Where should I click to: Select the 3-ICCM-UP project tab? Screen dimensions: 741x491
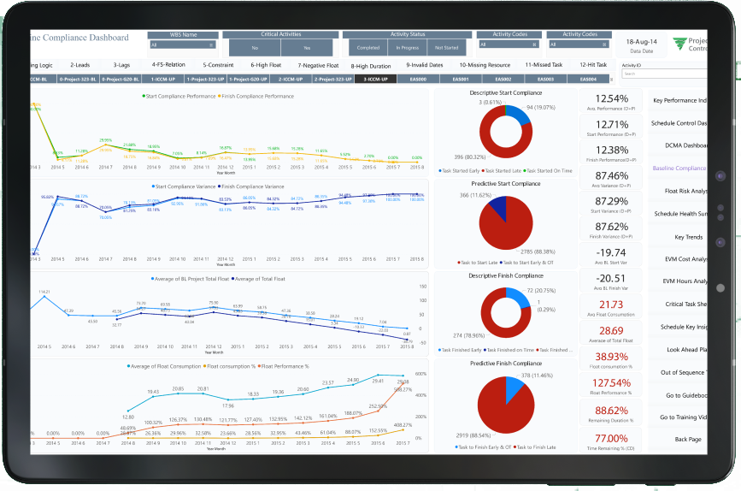point(375,79)
